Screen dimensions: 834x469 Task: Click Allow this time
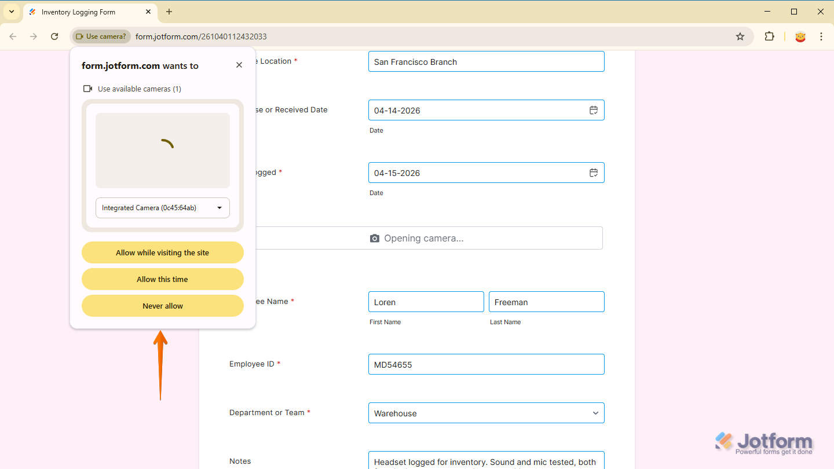(162, 279)
